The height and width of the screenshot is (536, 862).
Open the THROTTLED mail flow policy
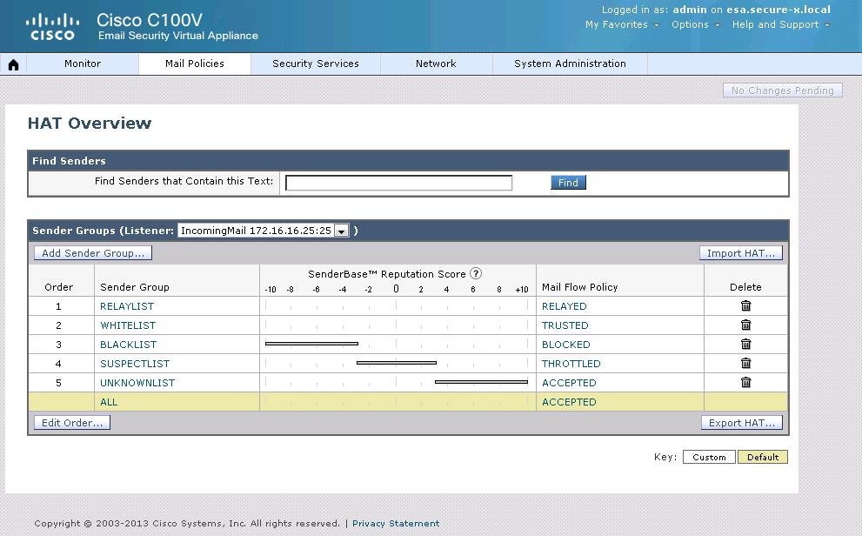pos(571,364)
